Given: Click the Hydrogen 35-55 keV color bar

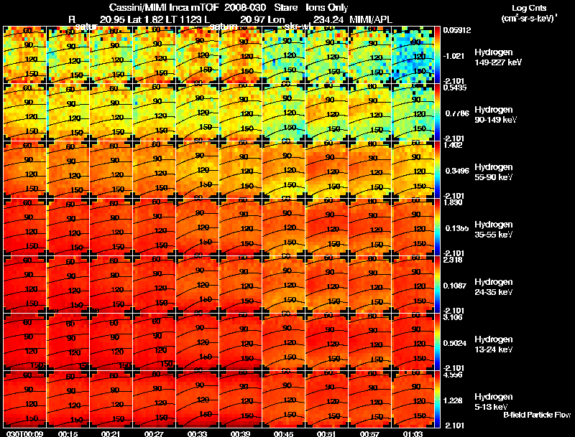Looking at the screenshot, I should (437, 227).
